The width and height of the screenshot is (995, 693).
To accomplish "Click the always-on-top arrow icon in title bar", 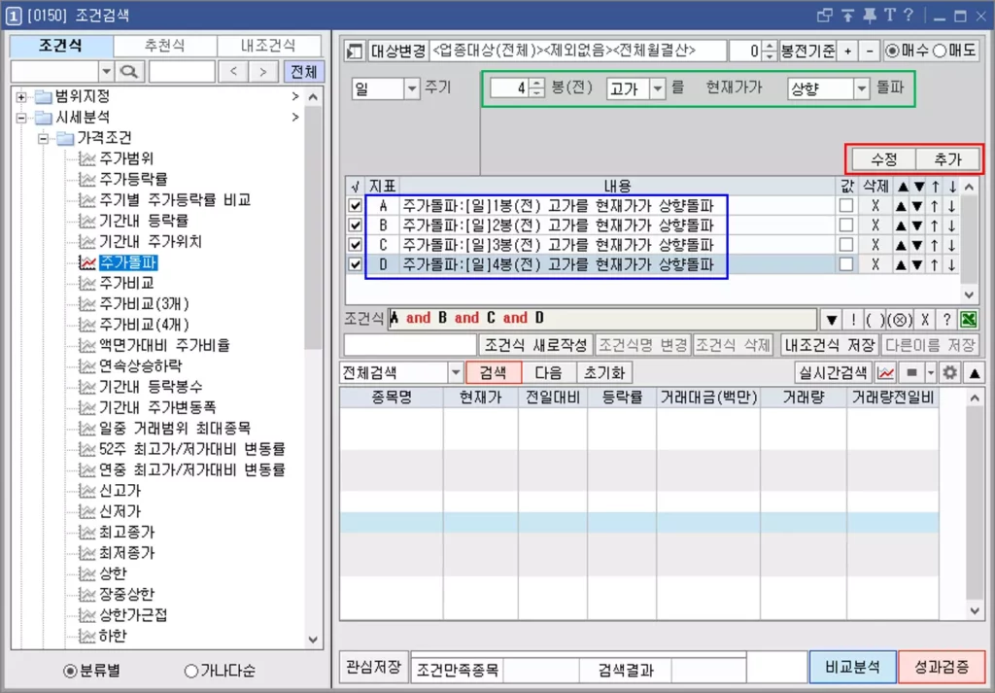I will tap(847, 16).
